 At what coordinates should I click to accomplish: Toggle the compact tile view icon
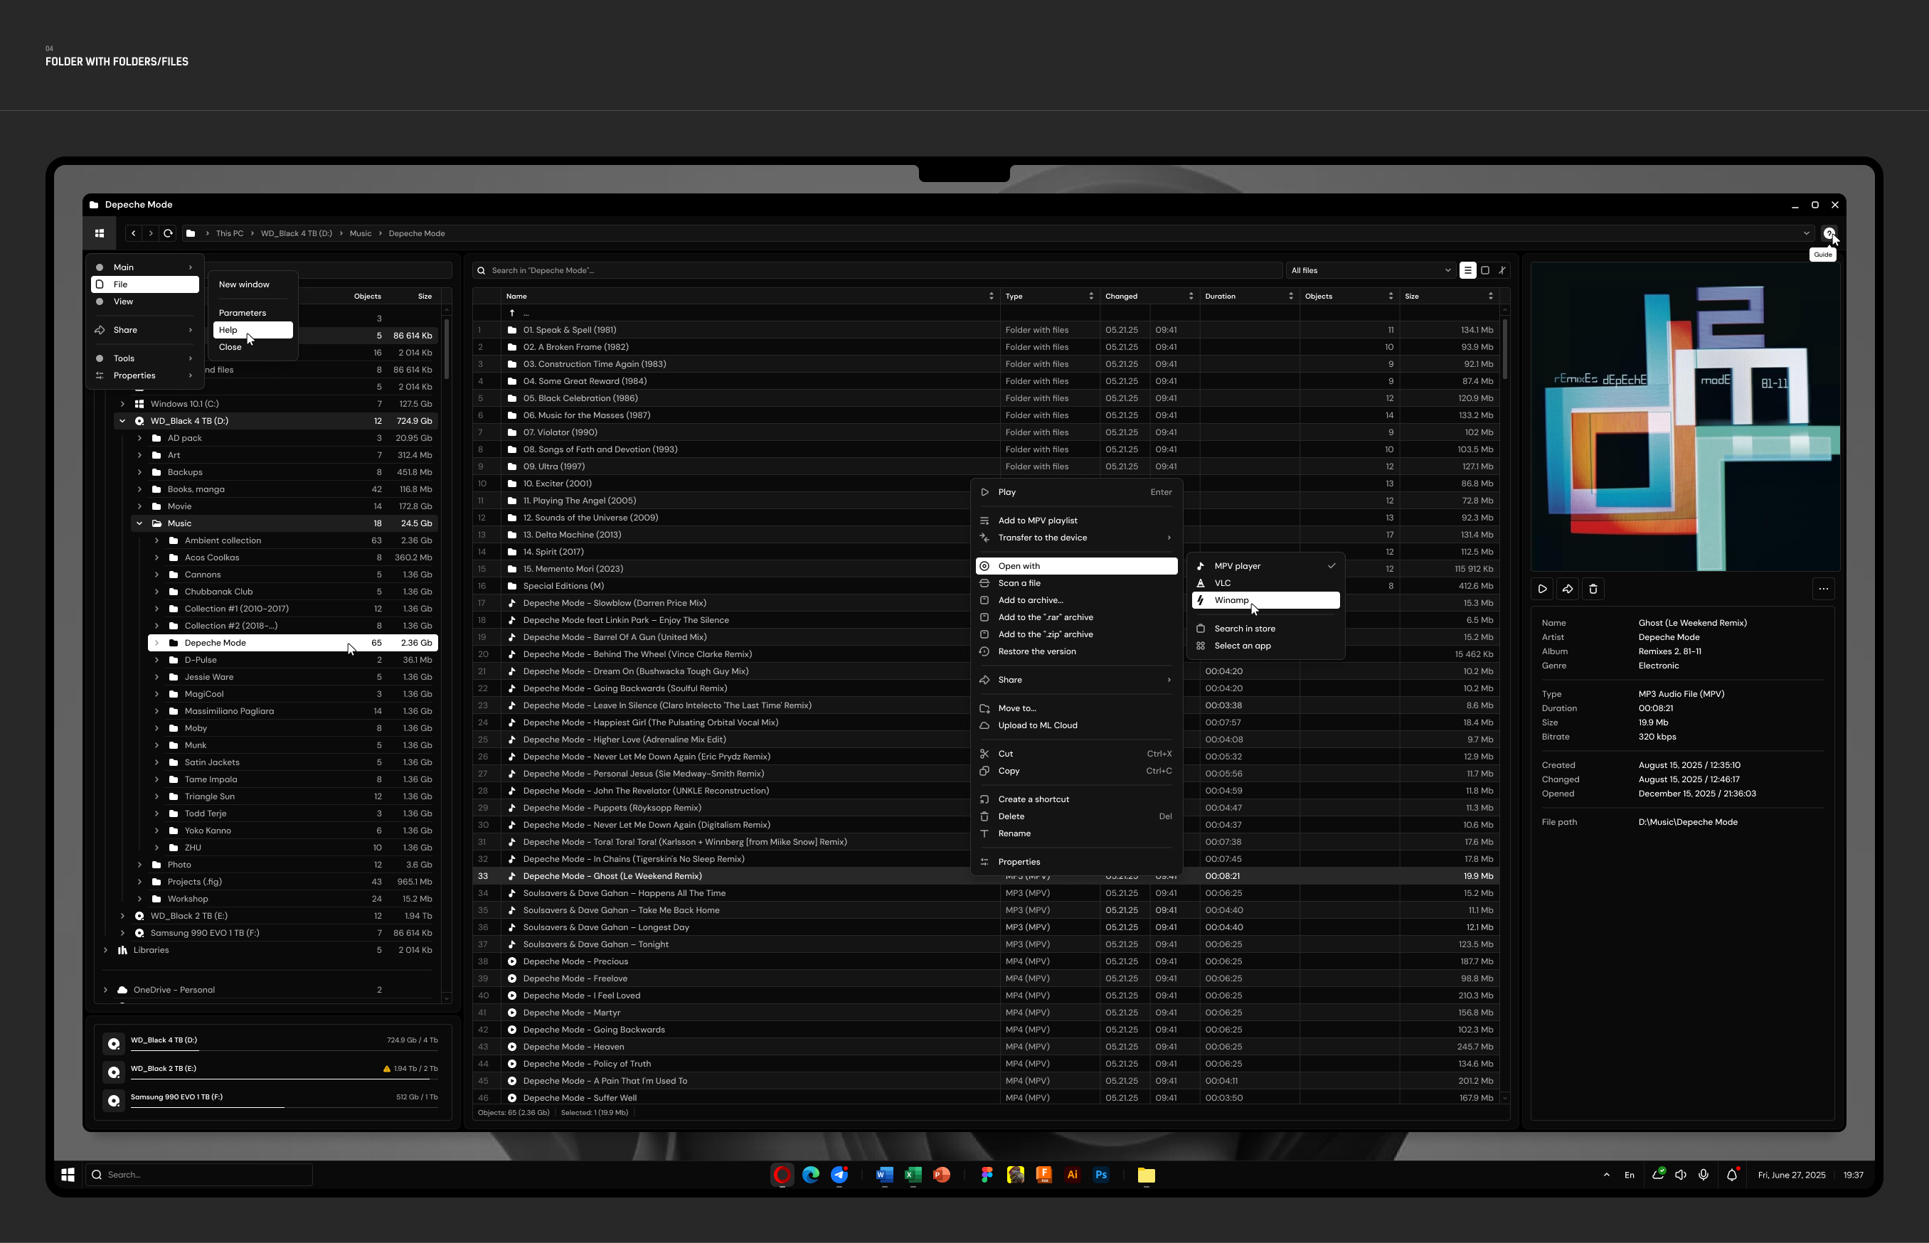coord(1486,270)
